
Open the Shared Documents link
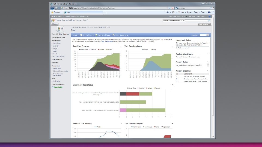[x=60, y=71]
